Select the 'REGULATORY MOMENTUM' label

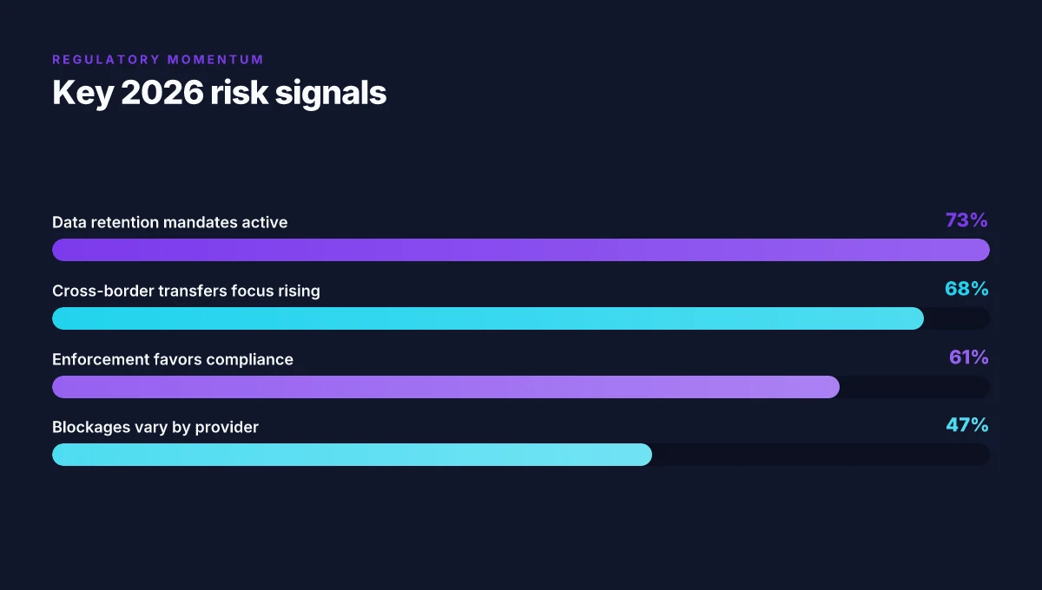click(x=158, y=60)
